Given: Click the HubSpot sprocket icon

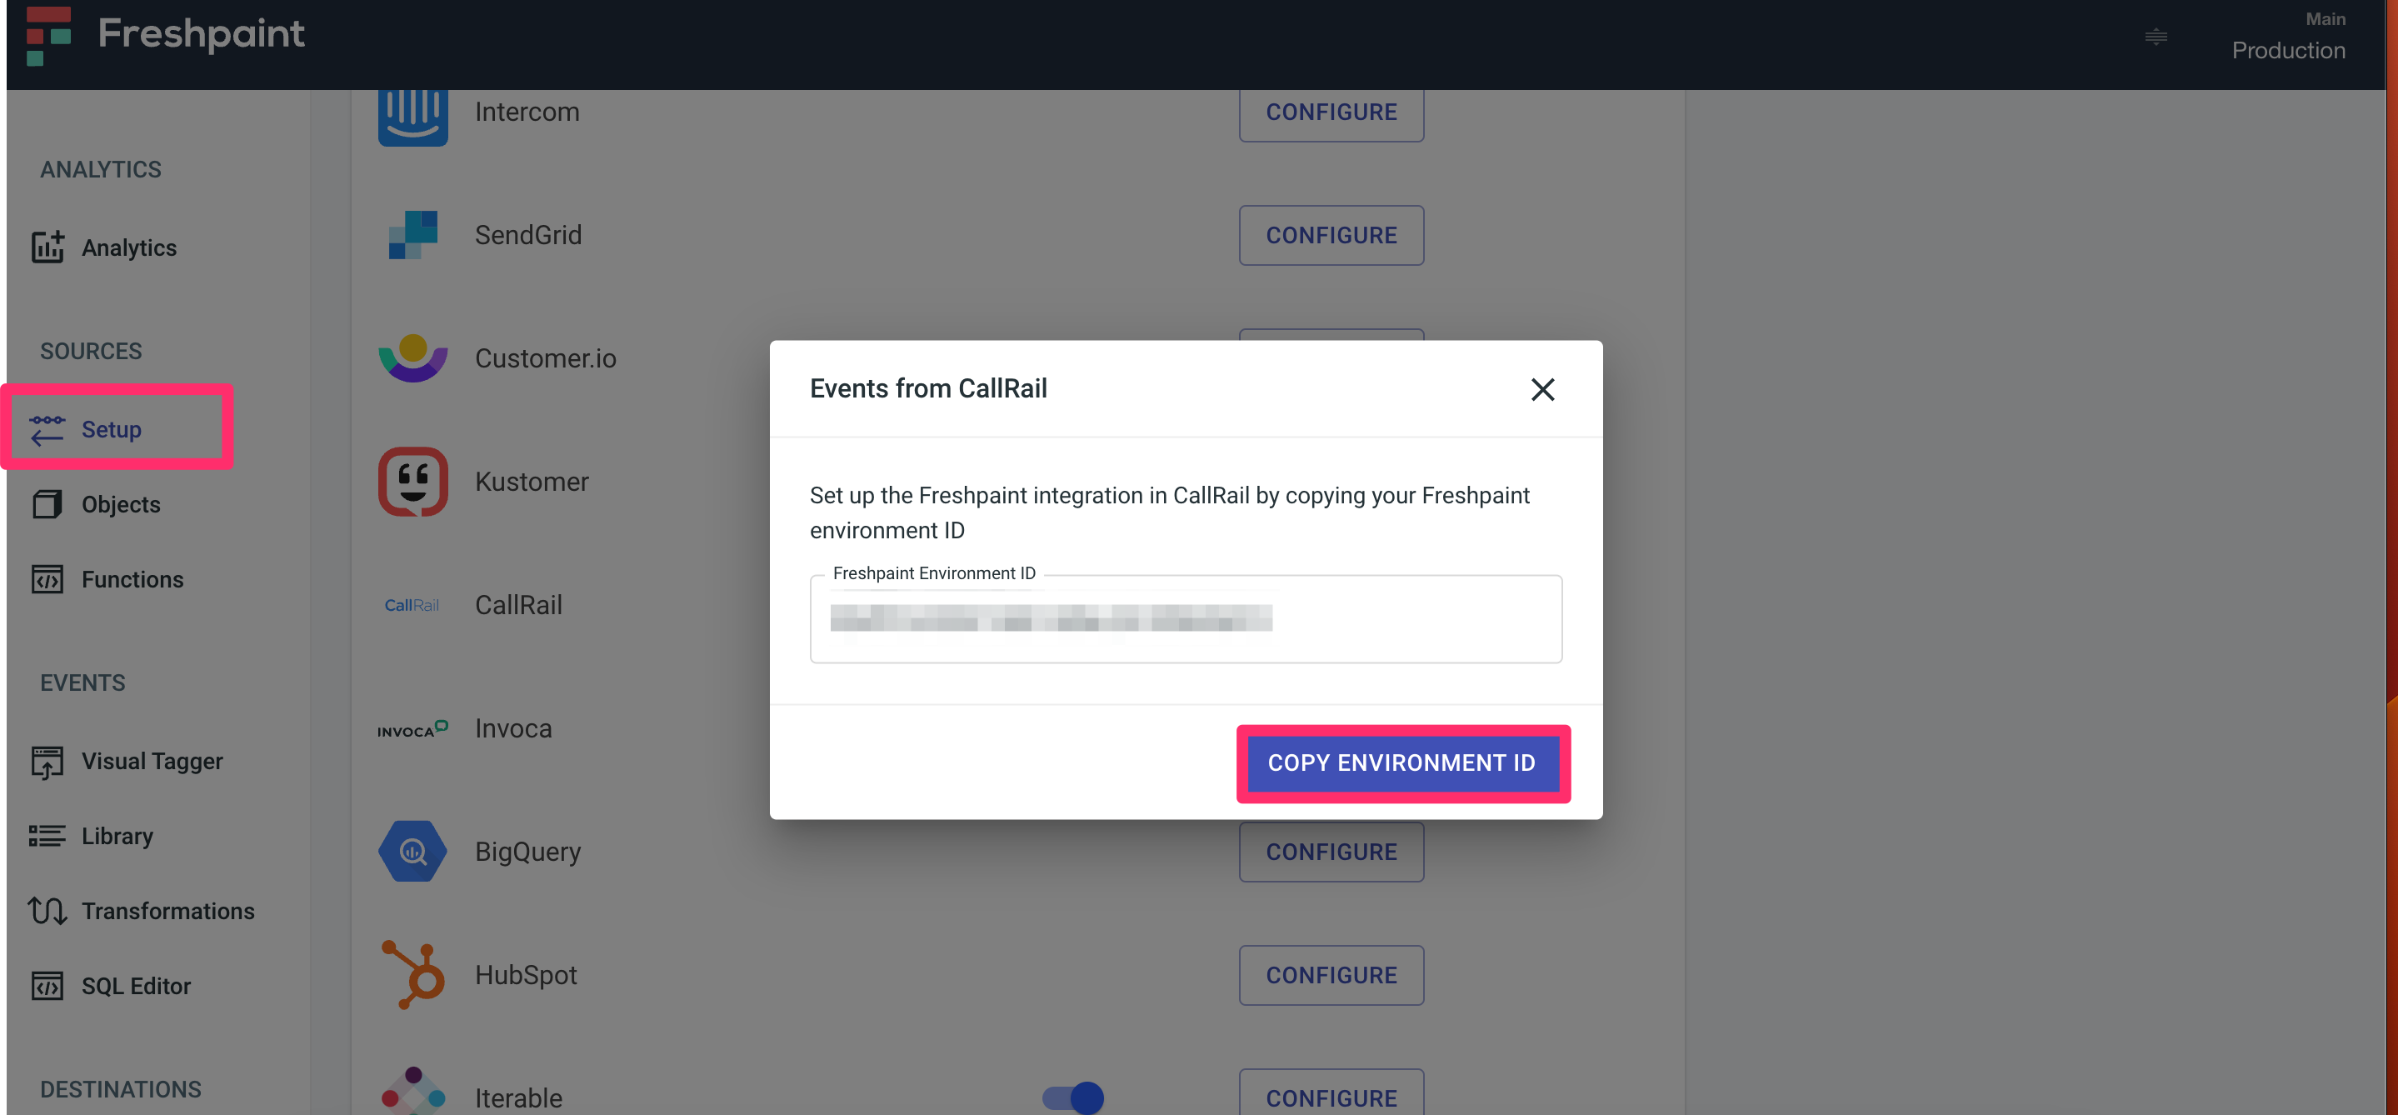Looking at the screenshot, I should coord(412,974).
